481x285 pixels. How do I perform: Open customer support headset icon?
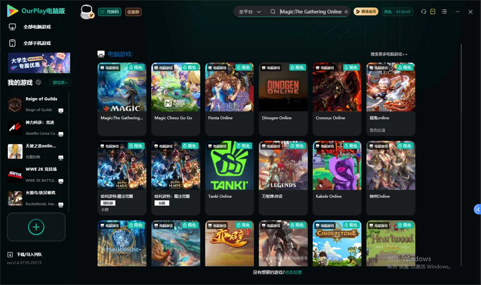pyautogui.click(x=423, y=12)
